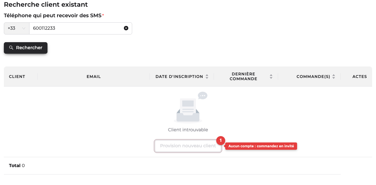Sort by Commande(s) column
The image size is (376, 185).
(334, 77)
